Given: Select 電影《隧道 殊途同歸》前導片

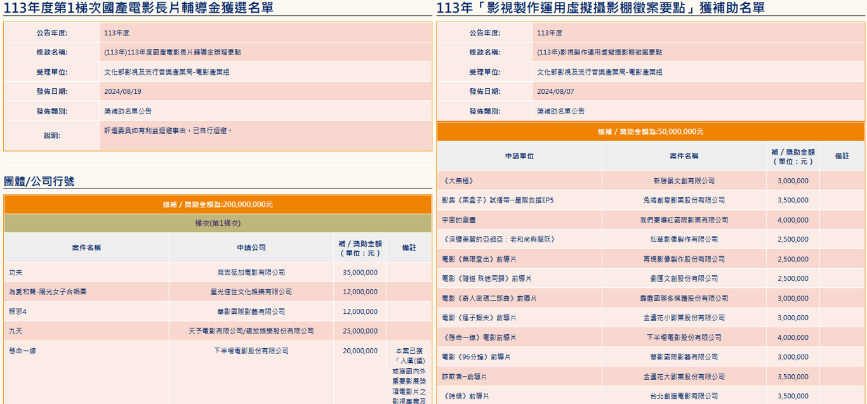Looking at the screenshot, I should pos(487,279).
